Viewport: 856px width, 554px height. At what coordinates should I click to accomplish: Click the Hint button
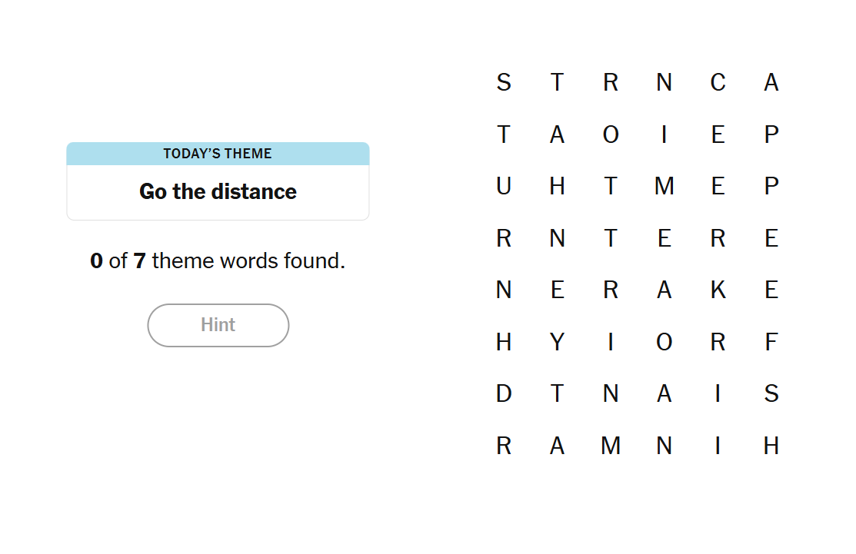coord(218,325)
